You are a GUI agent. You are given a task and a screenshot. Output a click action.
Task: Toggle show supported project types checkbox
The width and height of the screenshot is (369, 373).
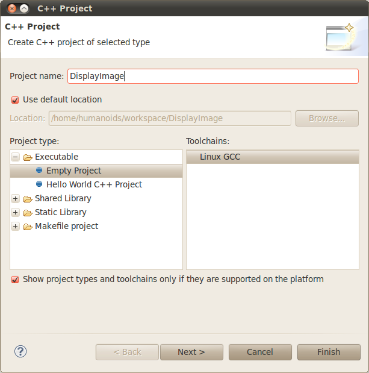click(x=15, y=280)
